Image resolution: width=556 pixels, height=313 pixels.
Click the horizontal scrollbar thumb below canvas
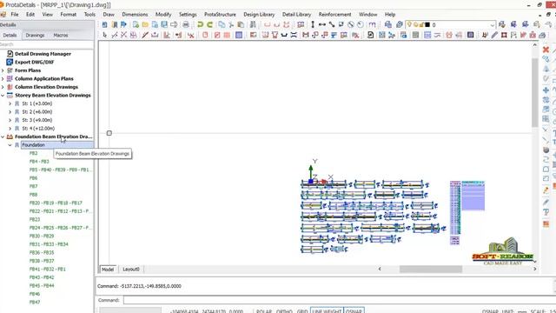pyautogui.click(x=431, y=269)
